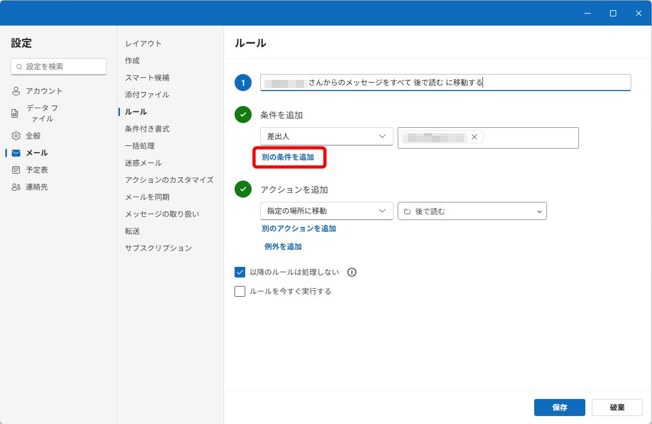Viewport: 652px width, 424px height.
Task: Select ルール in the mail settings list
Action: (x=136, y=112)
